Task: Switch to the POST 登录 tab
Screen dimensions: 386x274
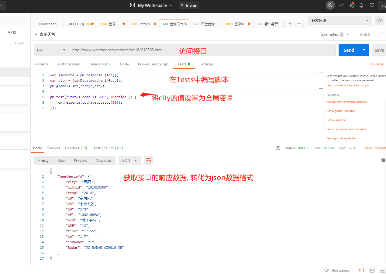Action: [112, 24]
